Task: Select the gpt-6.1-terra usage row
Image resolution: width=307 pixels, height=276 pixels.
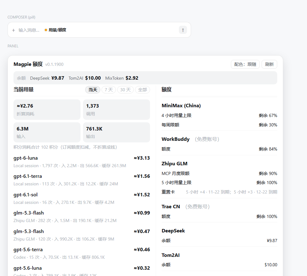Action: coord(82,180)
